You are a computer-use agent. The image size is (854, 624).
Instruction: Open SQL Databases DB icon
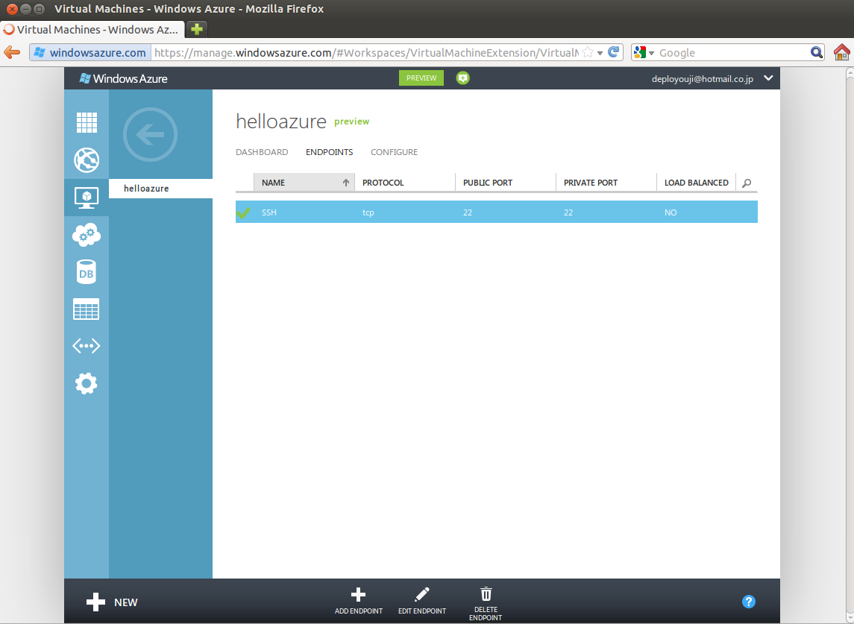[x=87, y=272]
